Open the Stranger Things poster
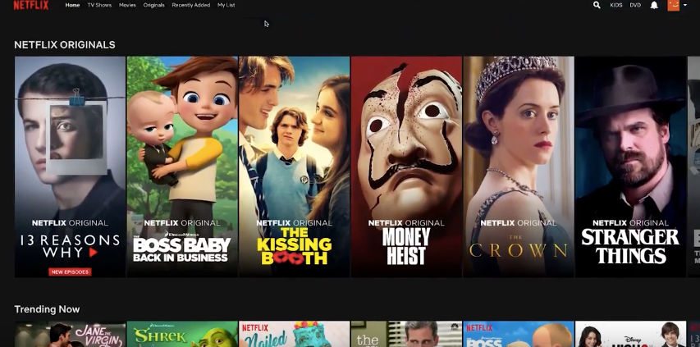 630,167
